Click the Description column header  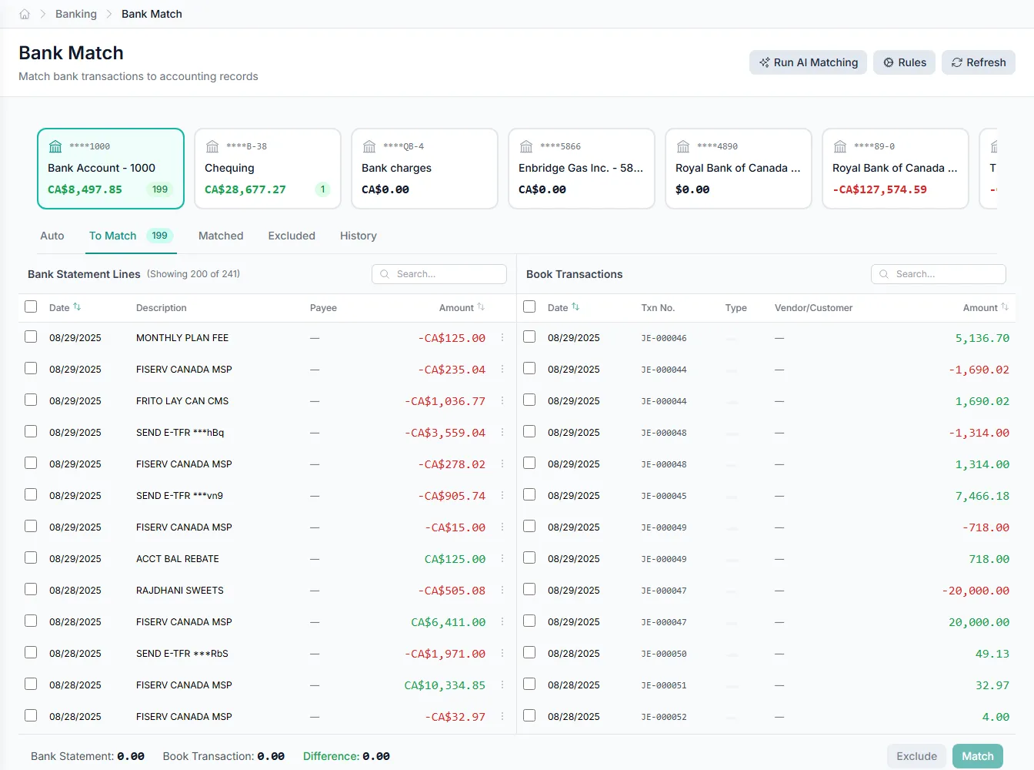162,308
